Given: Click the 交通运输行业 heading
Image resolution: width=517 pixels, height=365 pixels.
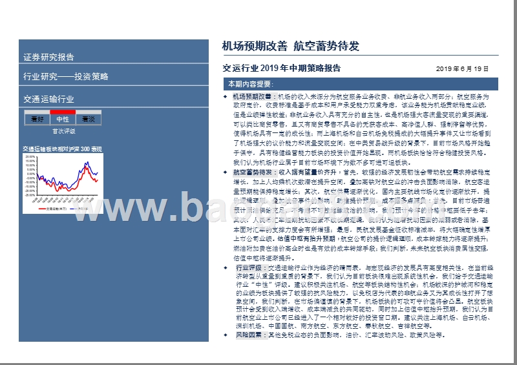Looking at the screenshot, I should 48,99.
